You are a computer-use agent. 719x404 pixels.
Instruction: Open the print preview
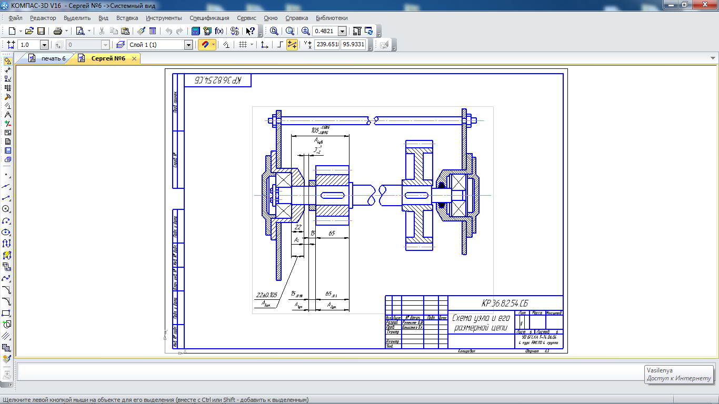coord(80,31)
